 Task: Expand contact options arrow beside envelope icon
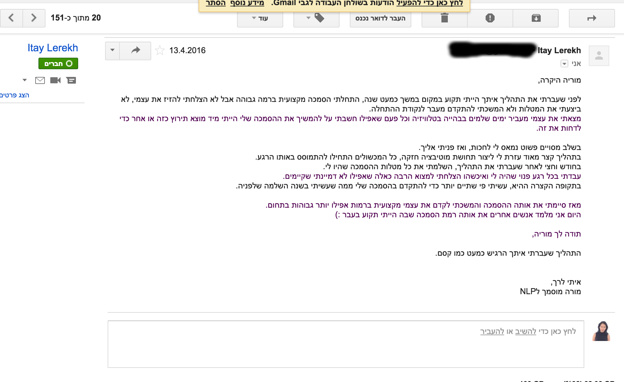(25, 80)
